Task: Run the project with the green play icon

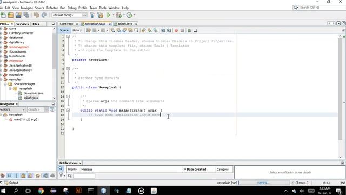Action: [109, 15]
